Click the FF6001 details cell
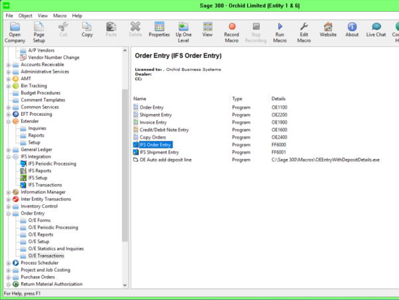The image size is (399, 300). 279,152
